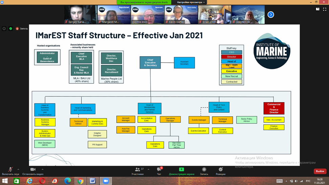
Task: Click the Head of Tech Policy and Content box
Action: [x=219, y=107]
